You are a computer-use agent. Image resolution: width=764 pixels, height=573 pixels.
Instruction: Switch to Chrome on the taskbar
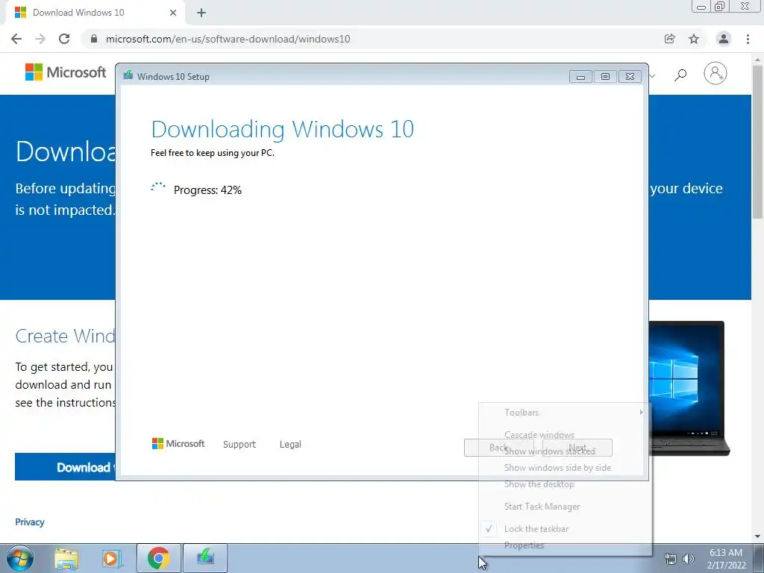(x=159, y=558)
